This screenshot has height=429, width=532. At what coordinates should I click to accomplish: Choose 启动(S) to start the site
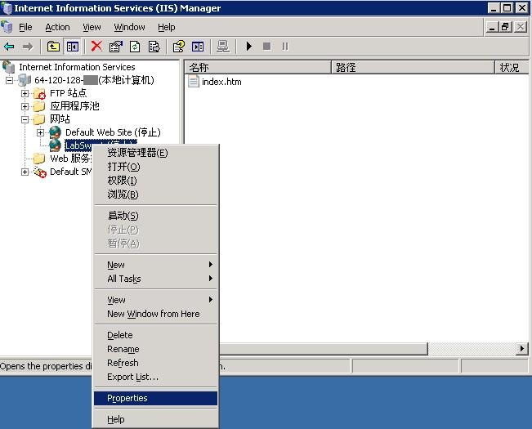pos(156,216)
